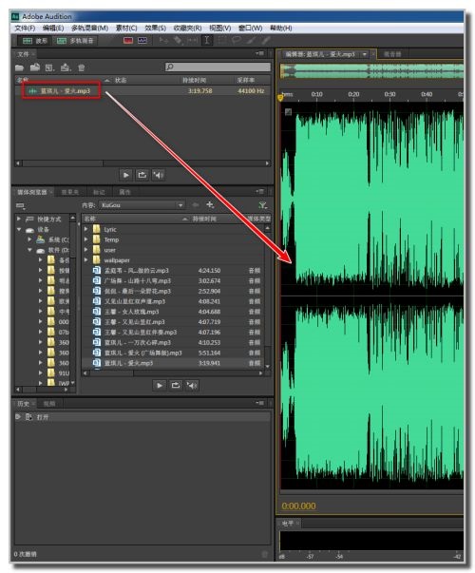Select the Marquee Selection tool

click(x=221, y=40)
